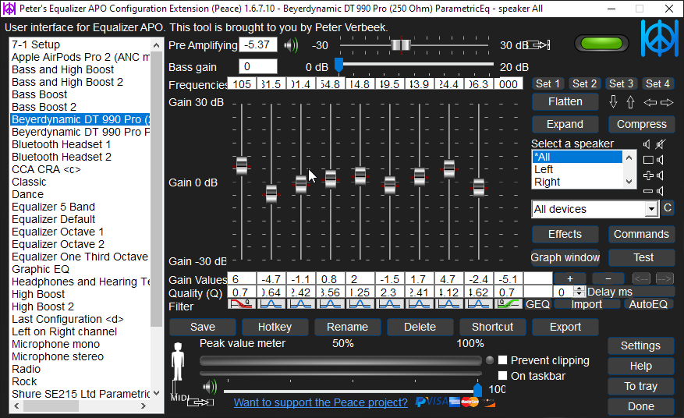Open the All devices dropdown

click(x=651, y=209)
